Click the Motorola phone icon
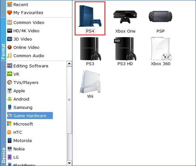The height and width of the screenshot is (166, 196). point(10,140)
